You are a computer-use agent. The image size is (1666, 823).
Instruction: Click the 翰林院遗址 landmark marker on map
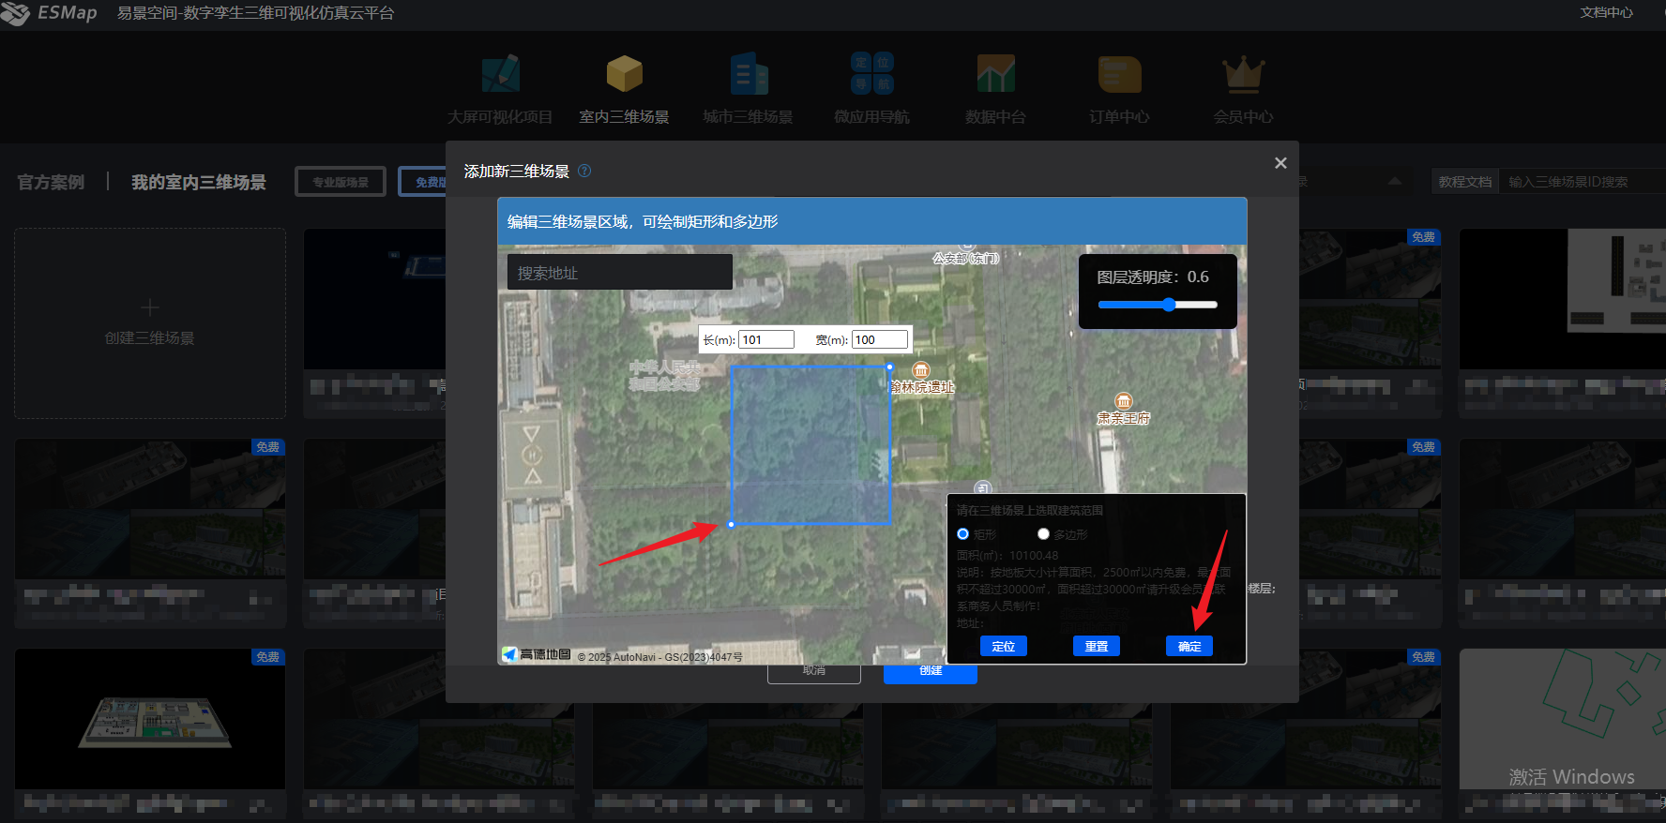pos(921,370)
